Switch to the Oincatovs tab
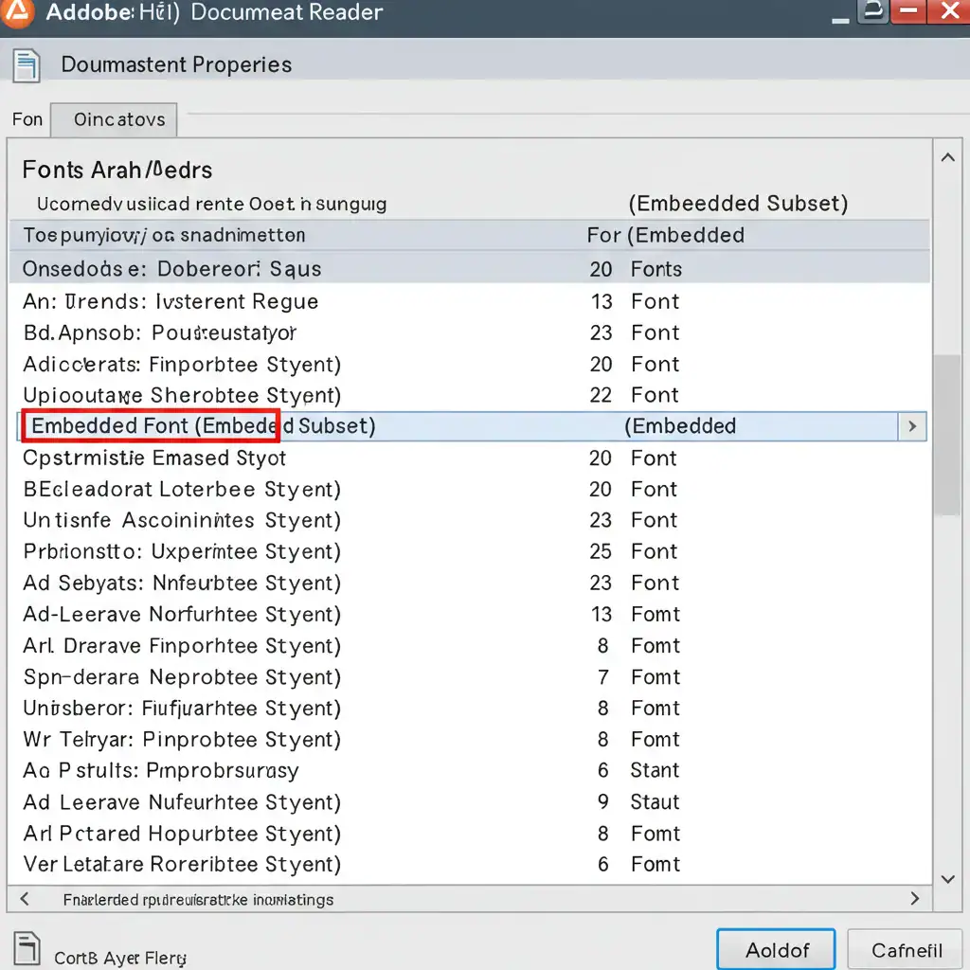The width and height of the screenshot is (970, 970). (x=114, y=119)
